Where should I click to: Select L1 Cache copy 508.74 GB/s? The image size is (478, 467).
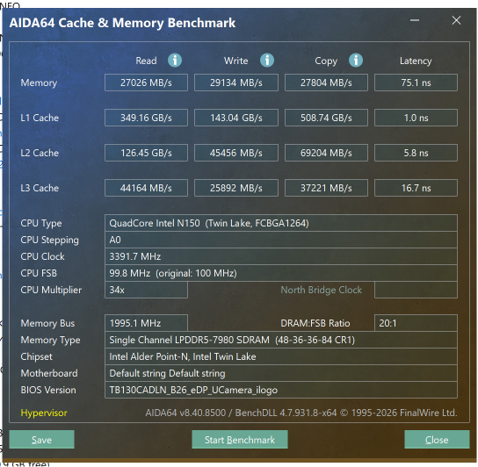coord(326,118)
